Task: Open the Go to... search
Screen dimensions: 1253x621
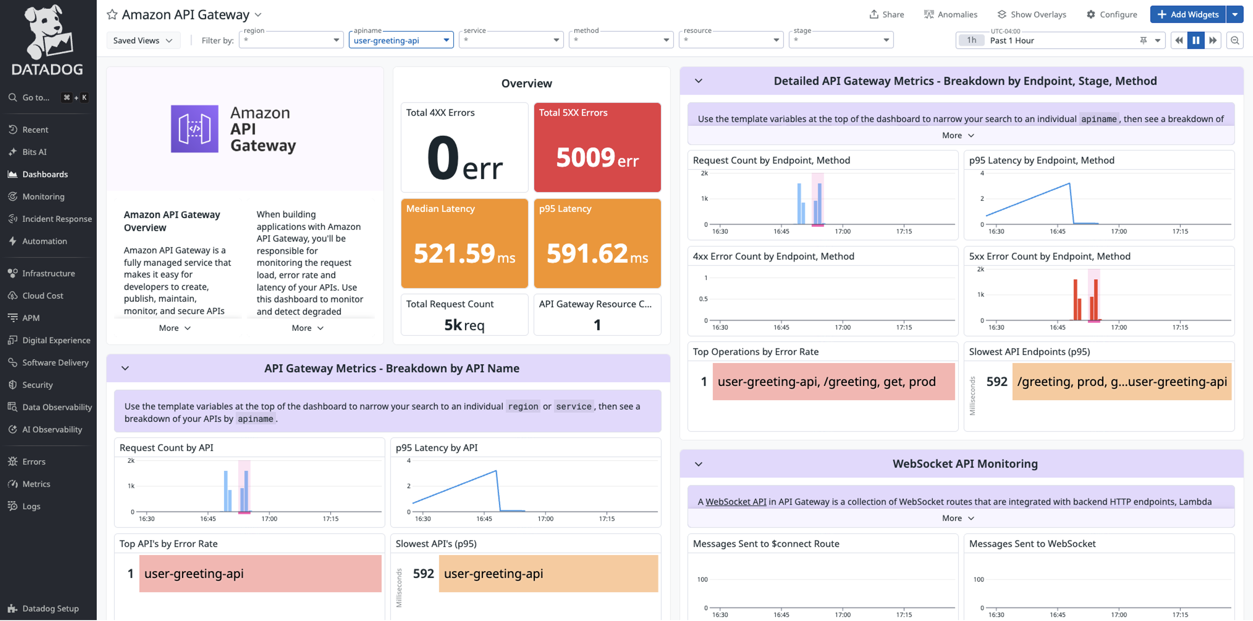Action: pos(47,97)
